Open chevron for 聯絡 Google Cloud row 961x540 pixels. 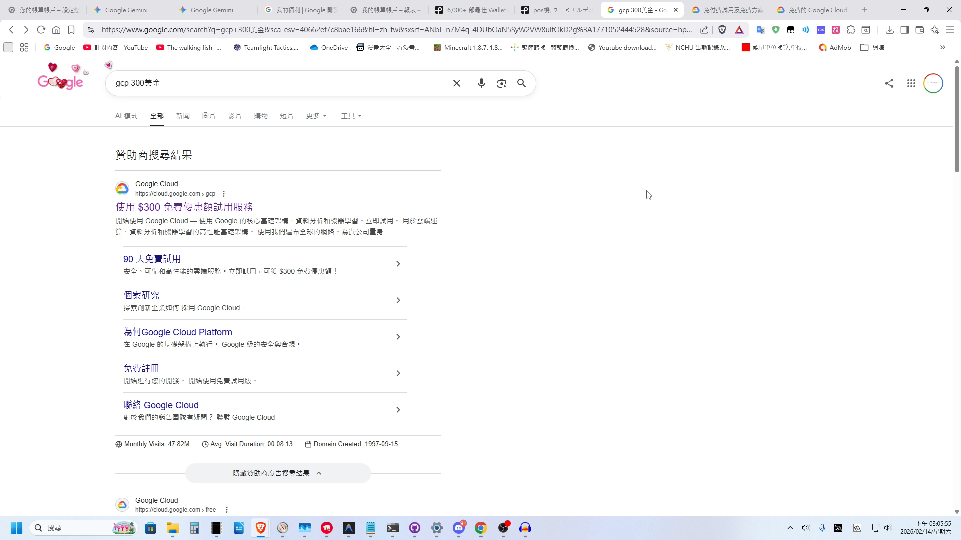click(398, 410)
